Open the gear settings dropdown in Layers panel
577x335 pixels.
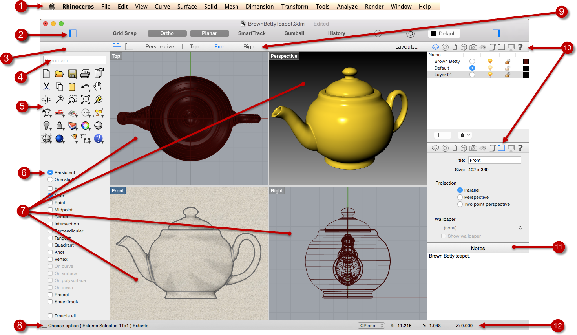point(464,135)
